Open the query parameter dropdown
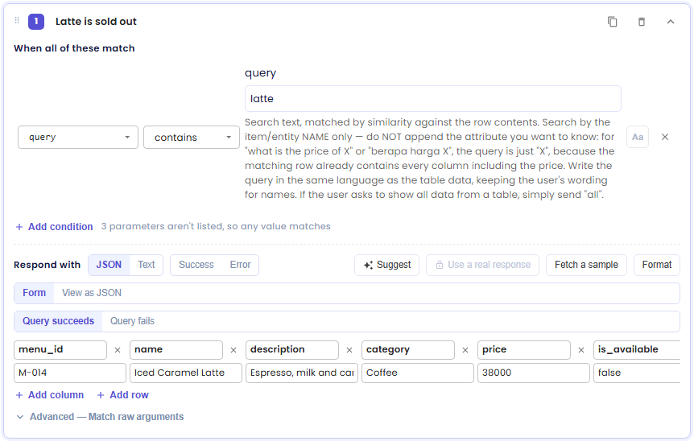Viewport: 694px width, 441px height. (x=78, y=137)
